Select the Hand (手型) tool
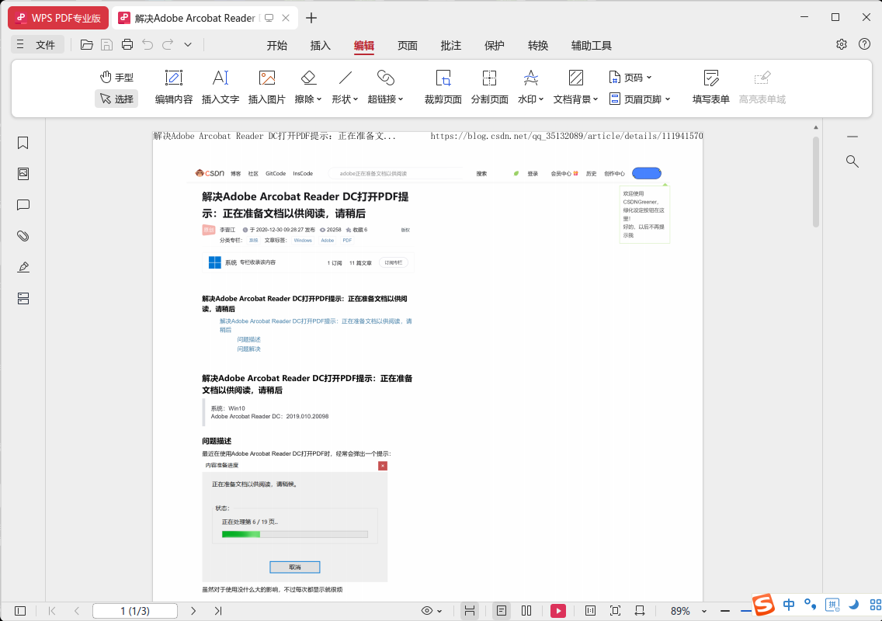Viewport: 882px width, 621px height. [x=116, y=77]
